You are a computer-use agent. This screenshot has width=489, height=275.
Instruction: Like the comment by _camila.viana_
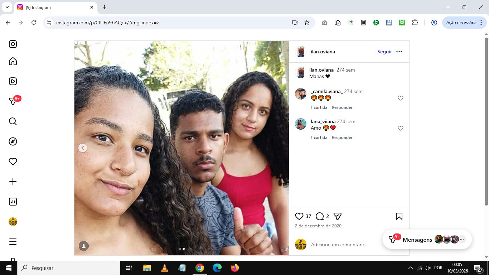[x=401, y=98]
